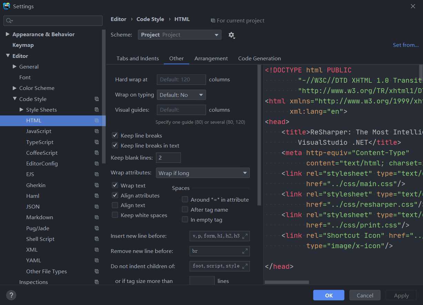Image resolution: width=423 pixels, height=305 pixels.
Task: Click the options panel vertical scrollbar
Action: [259, 135]
